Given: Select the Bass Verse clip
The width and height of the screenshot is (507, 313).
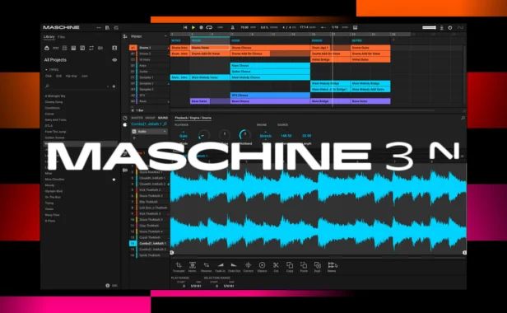Looking at the screenshot, I should [x=200, y=101].
